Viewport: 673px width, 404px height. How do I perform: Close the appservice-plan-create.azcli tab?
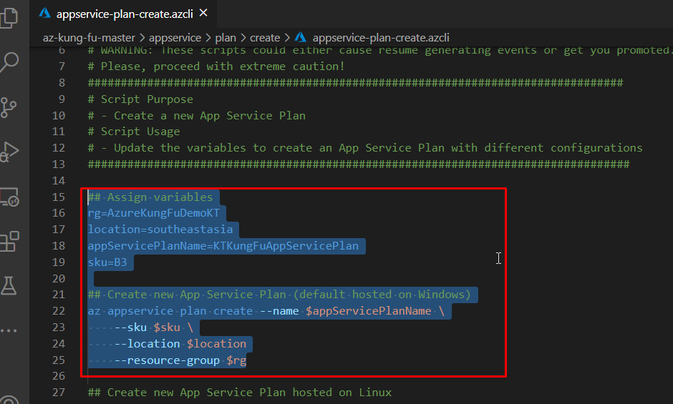pos(203,13)
